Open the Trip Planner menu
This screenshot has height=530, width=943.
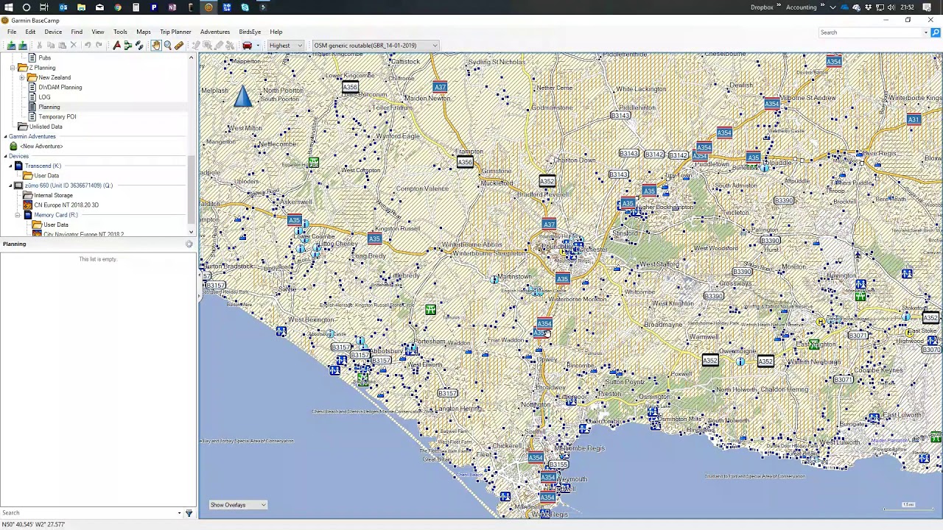(175, 32)
